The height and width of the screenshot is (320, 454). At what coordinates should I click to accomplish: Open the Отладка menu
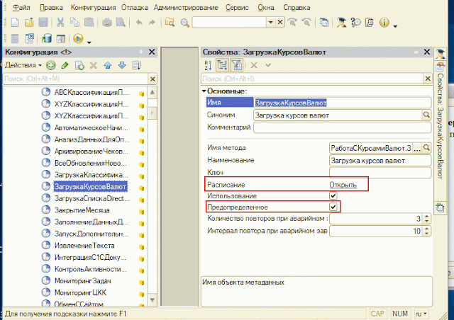[x=134, y=8]
